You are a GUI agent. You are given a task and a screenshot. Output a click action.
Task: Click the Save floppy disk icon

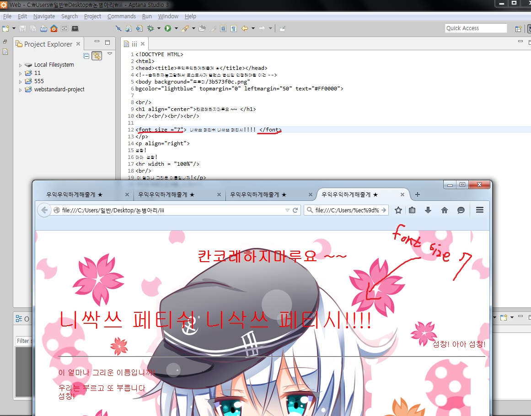point(23,28)
